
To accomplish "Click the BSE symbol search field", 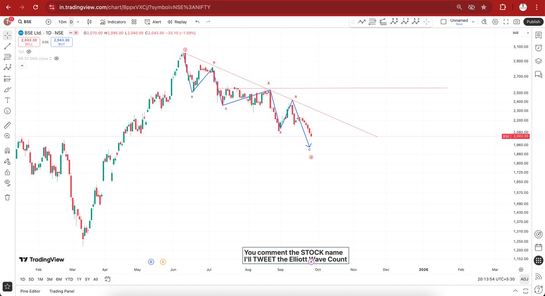I will click(29, 22).
